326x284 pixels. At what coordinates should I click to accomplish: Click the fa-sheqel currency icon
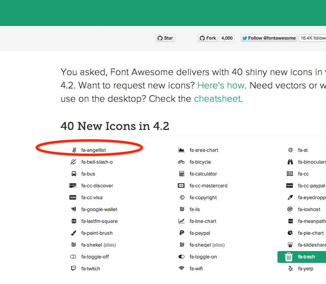[x=182, y=245]
